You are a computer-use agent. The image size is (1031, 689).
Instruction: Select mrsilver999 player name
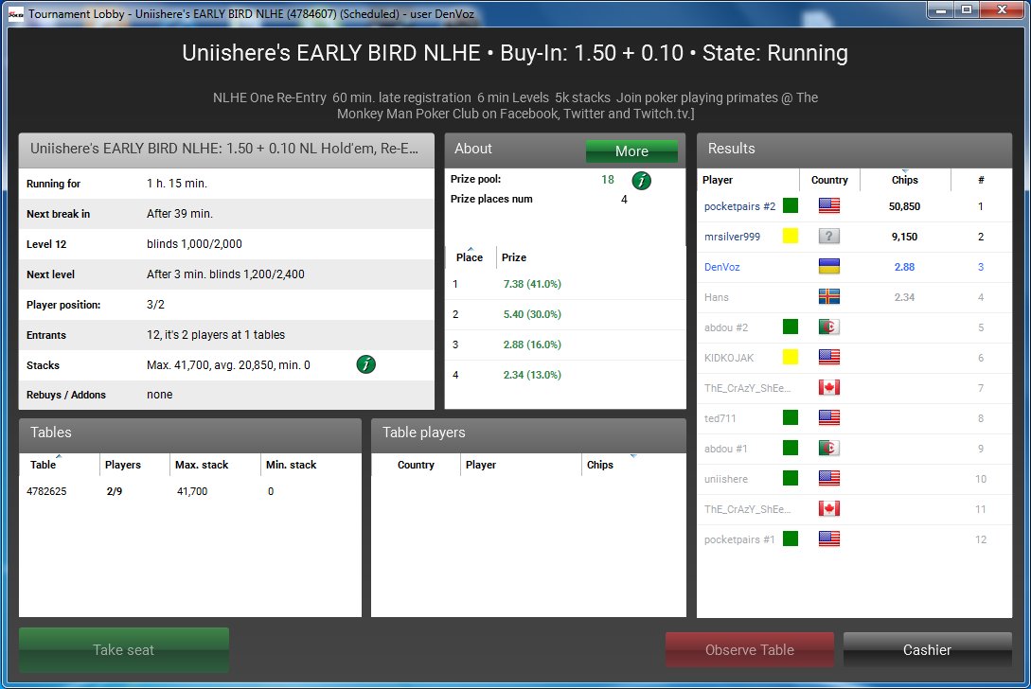pos(732,236)
